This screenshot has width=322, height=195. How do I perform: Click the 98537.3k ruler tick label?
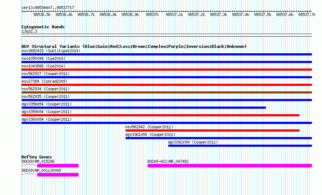(219, 14)
